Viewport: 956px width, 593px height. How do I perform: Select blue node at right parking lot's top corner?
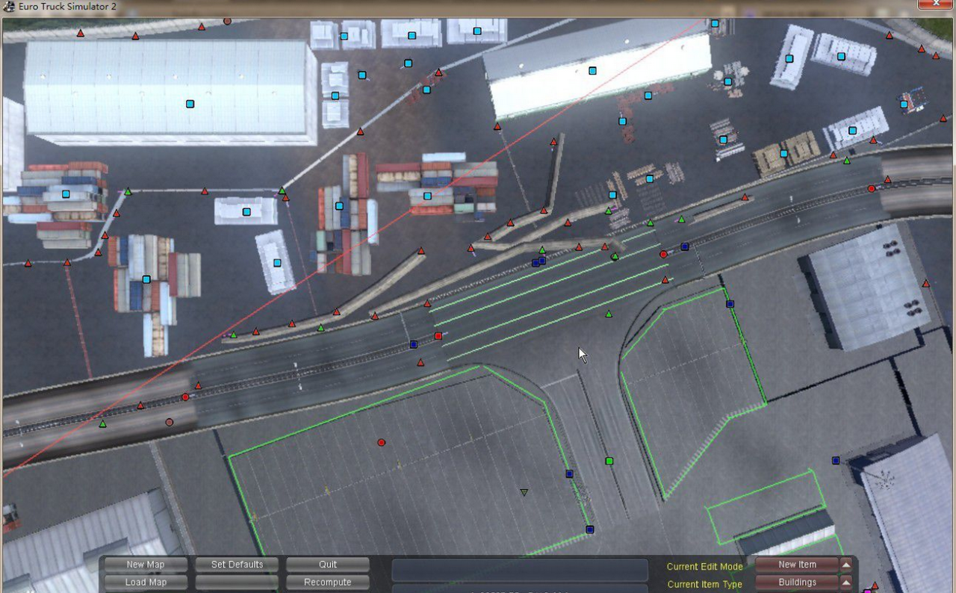click(x=730, y=304)
